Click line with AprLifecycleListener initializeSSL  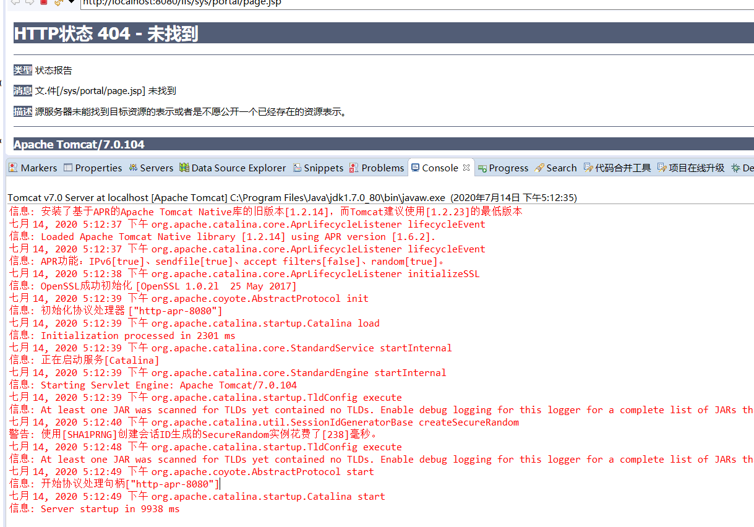coord(244,273)
